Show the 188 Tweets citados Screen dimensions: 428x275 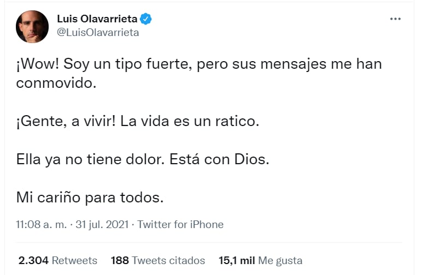tap(157, 260)
